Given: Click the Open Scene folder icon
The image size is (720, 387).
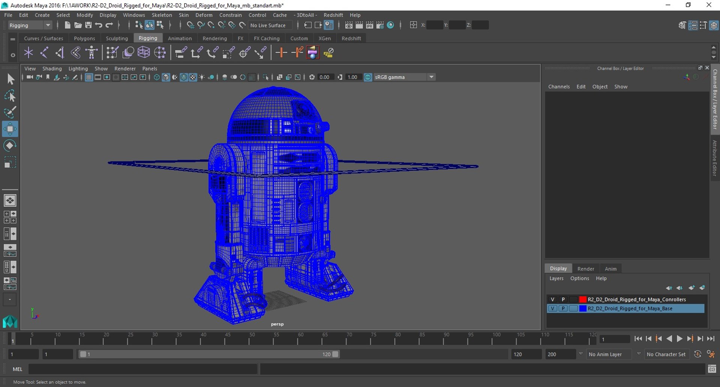Looking at the screenshot, I should tap(78, 25).
